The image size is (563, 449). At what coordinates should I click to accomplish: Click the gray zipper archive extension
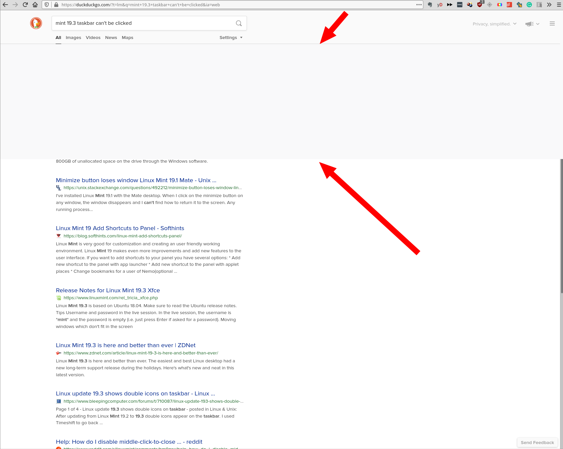pyautogui.click(x=539, y=5)
